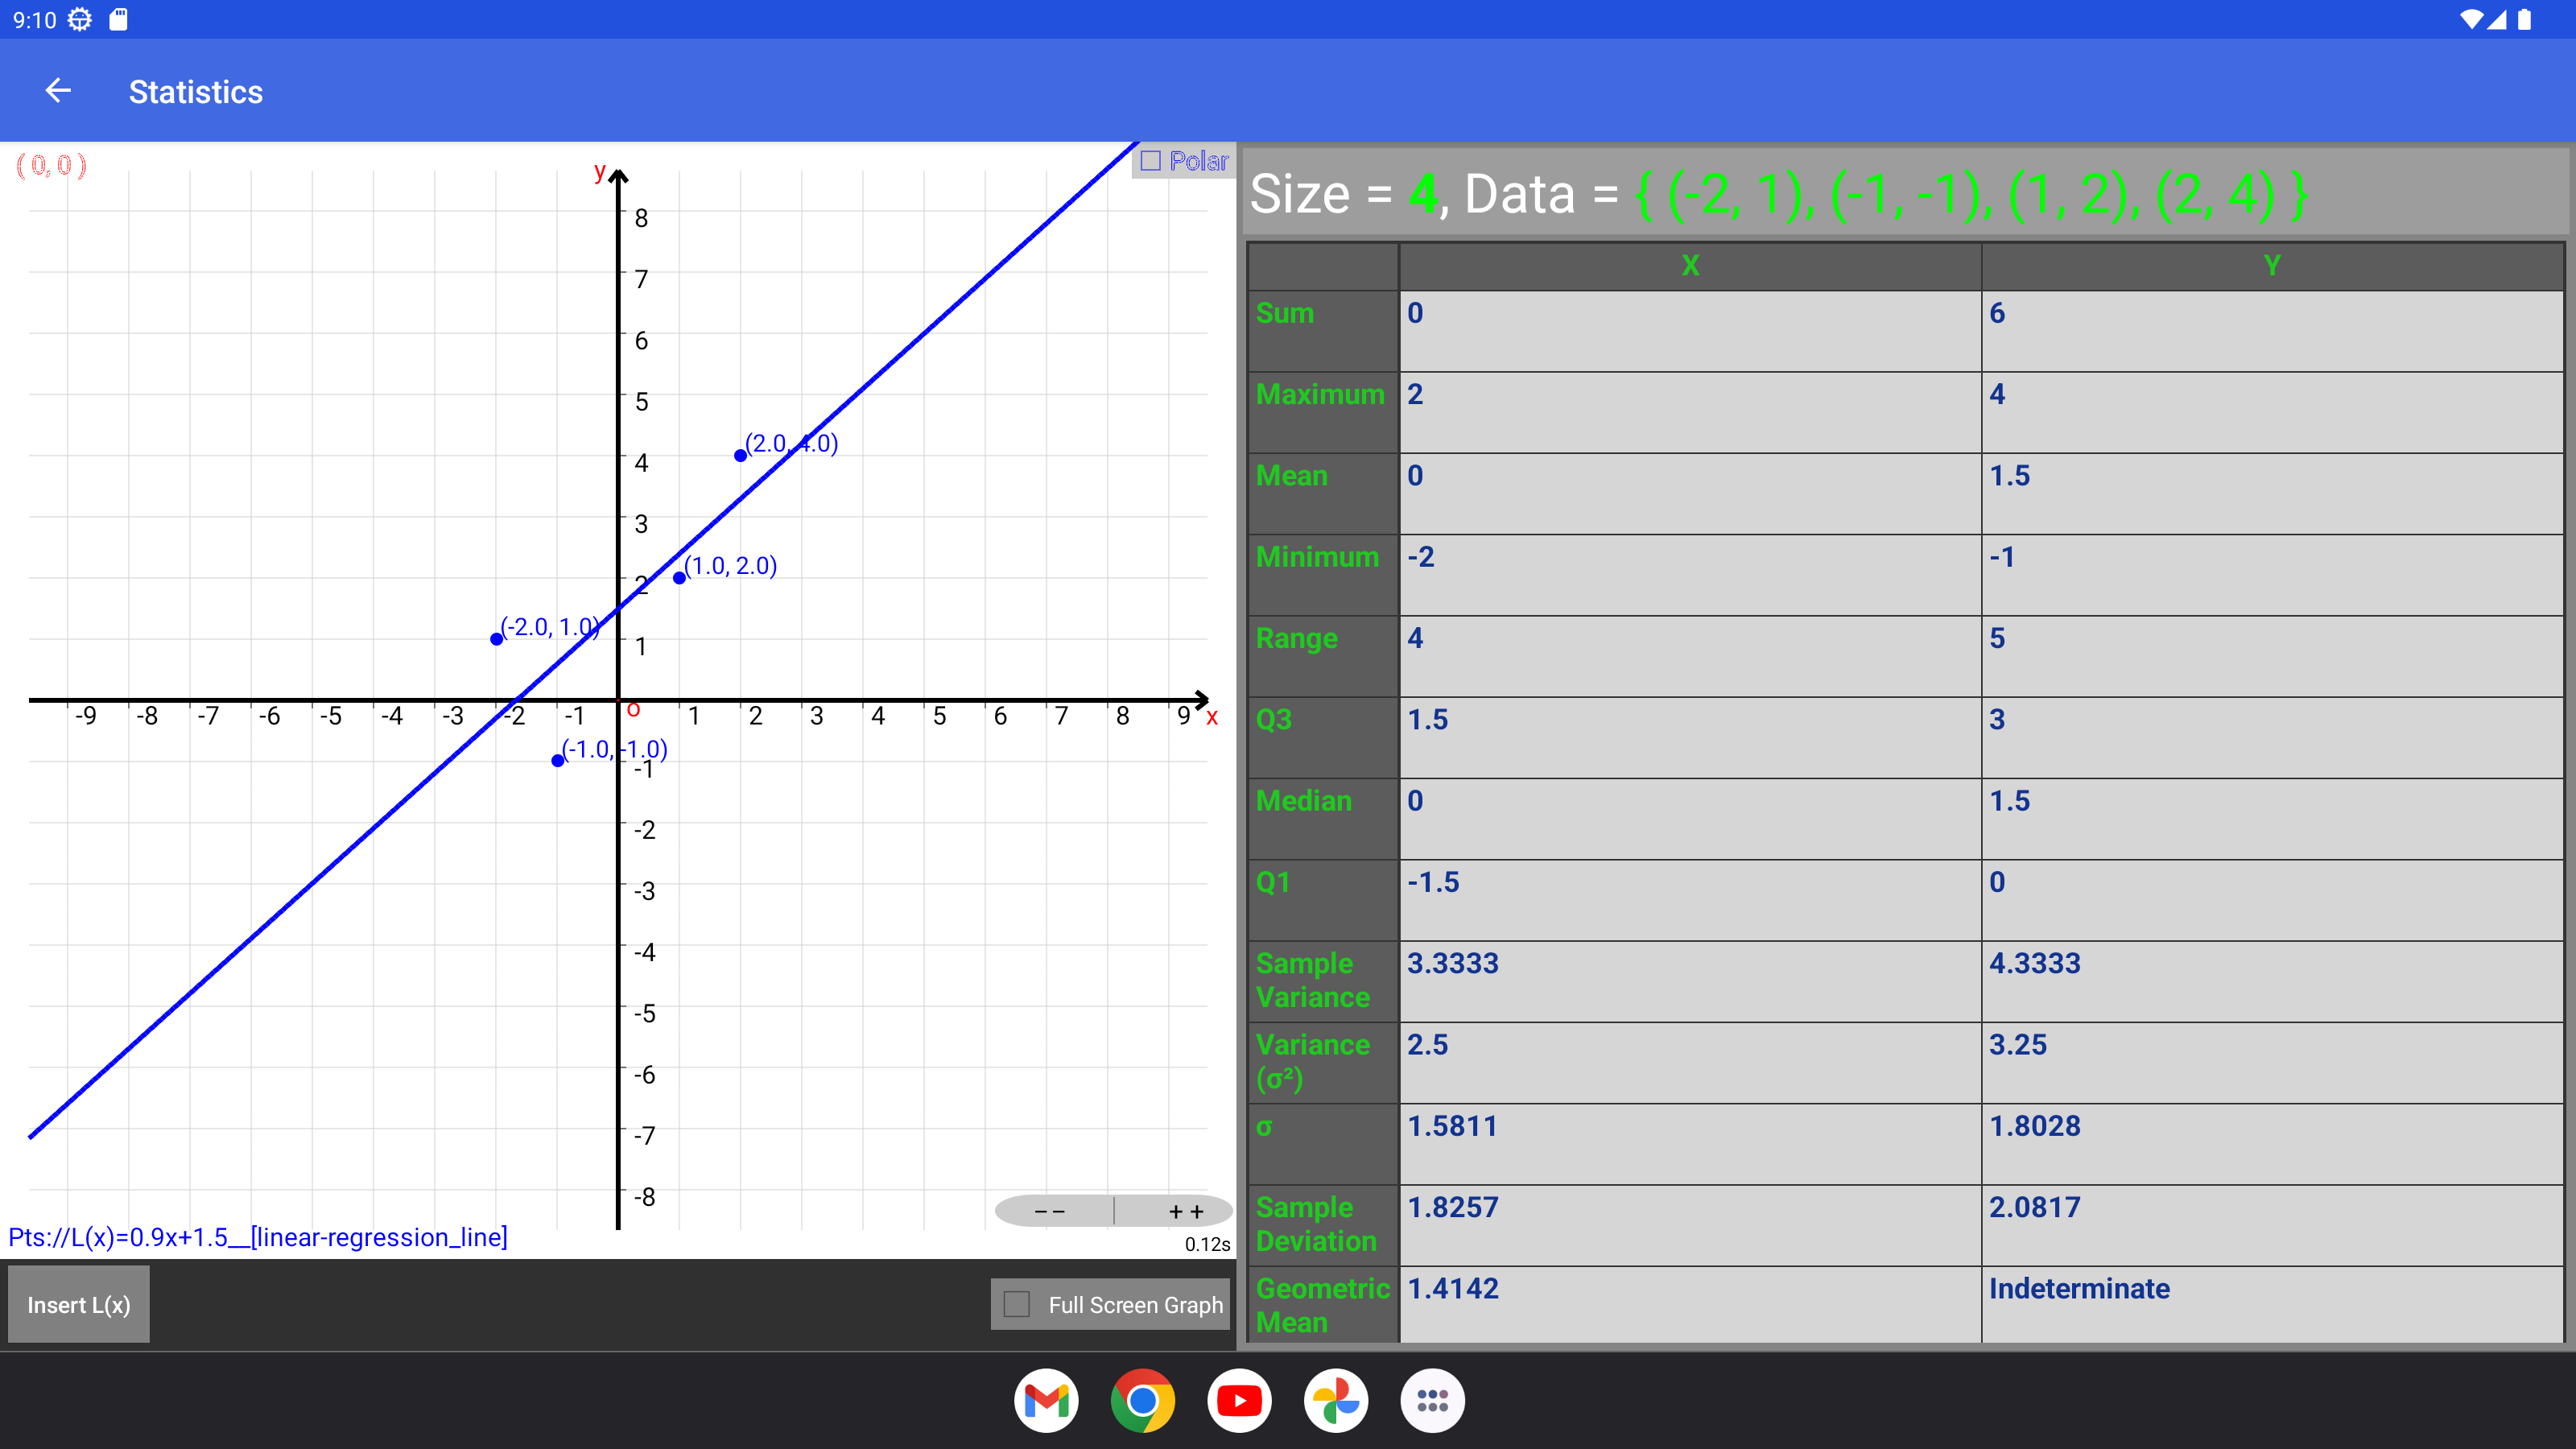Click the Insert L(x) button
The width and height of the screenshot is (2576, 1449).
pos(79,1304)
